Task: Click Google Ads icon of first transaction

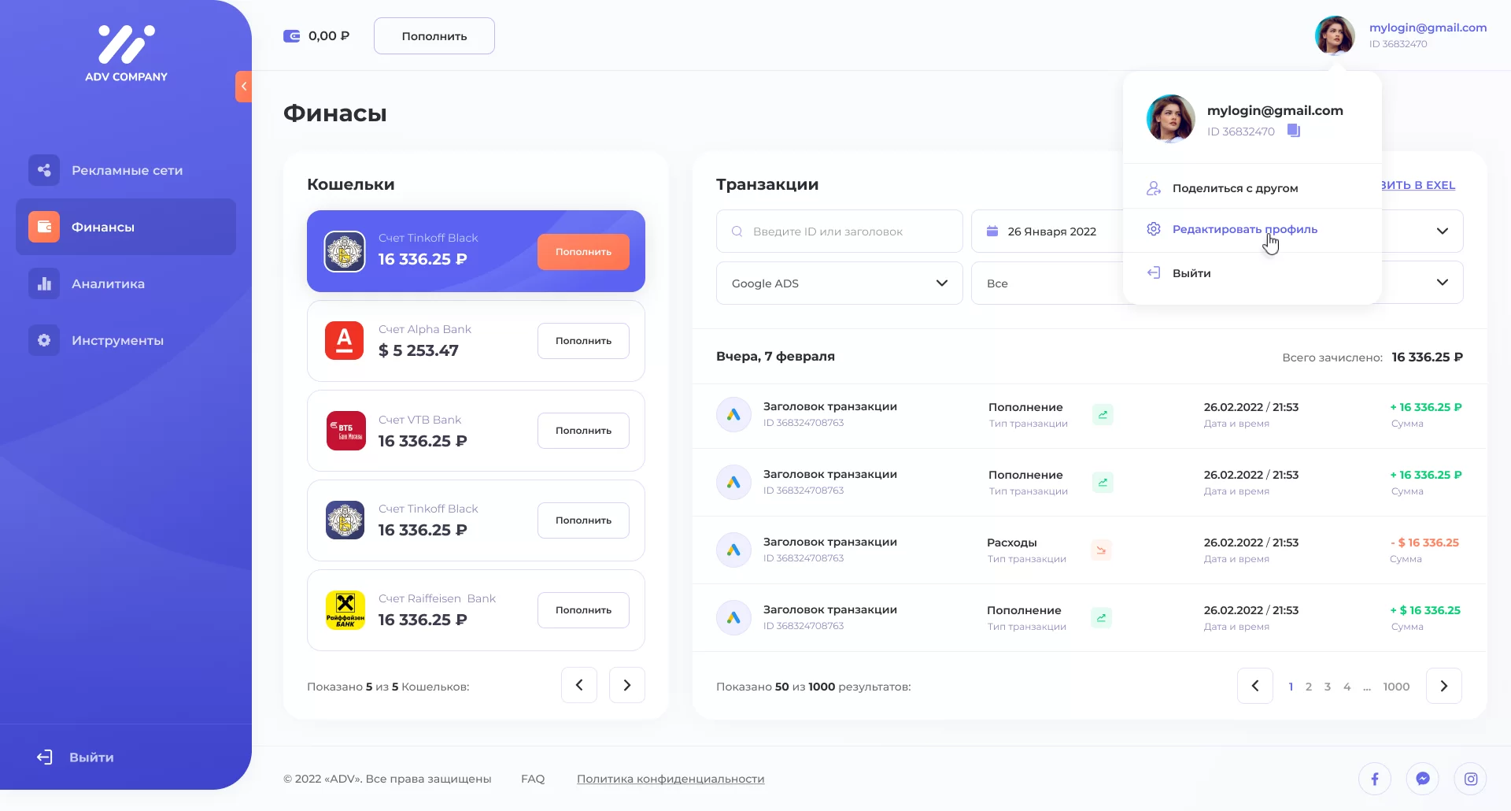Action: 733,414
